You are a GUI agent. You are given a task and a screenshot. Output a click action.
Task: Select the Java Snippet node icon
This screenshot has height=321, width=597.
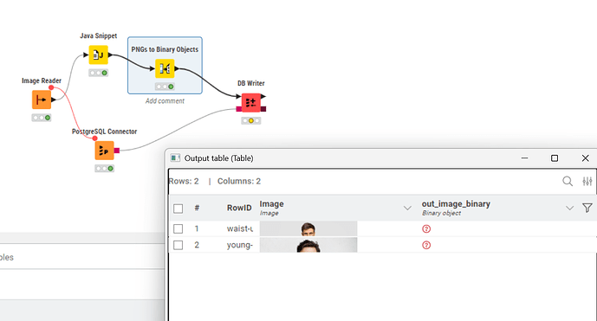99,55
